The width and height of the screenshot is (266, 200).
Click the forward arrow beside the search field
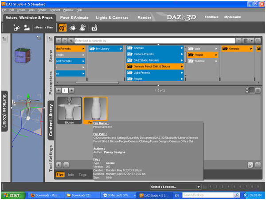65,41
